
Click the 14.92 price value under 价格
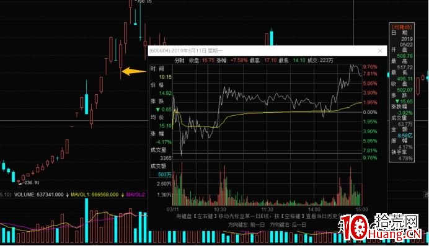coord(166,93)
